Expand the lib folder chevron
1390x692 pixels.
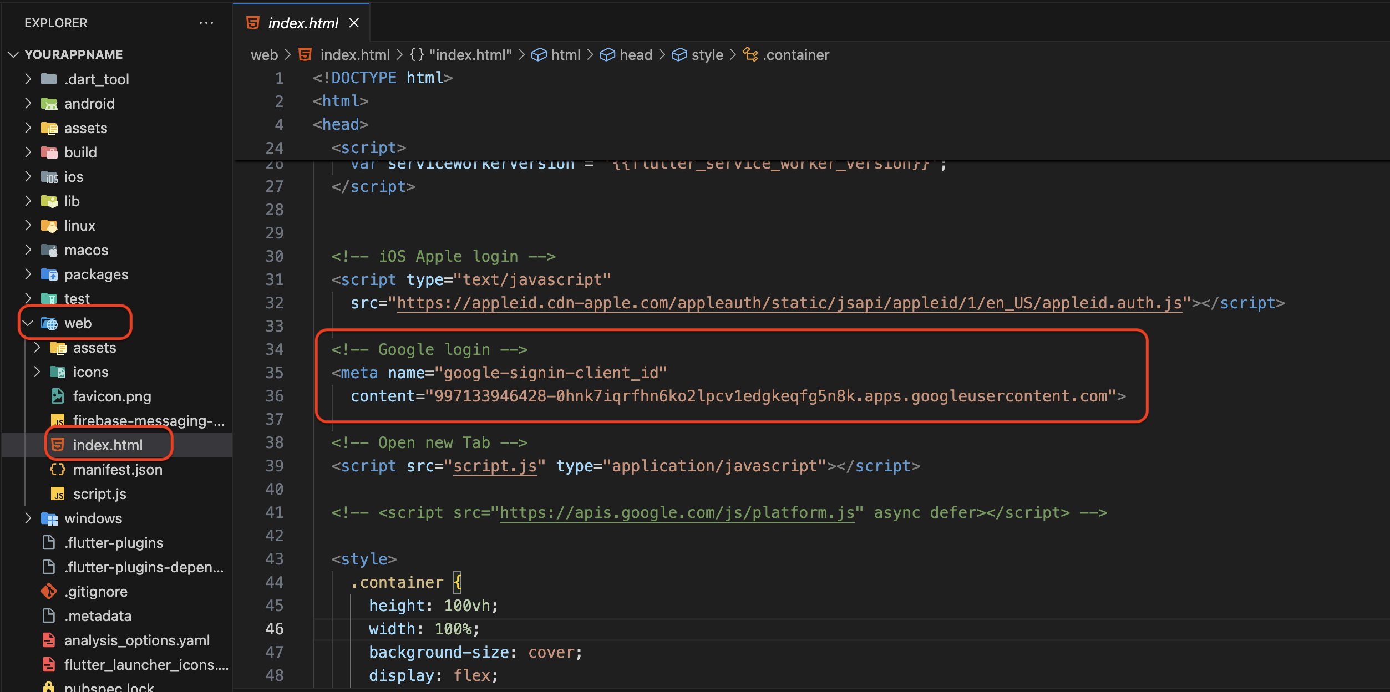click(x=28, y=201)
